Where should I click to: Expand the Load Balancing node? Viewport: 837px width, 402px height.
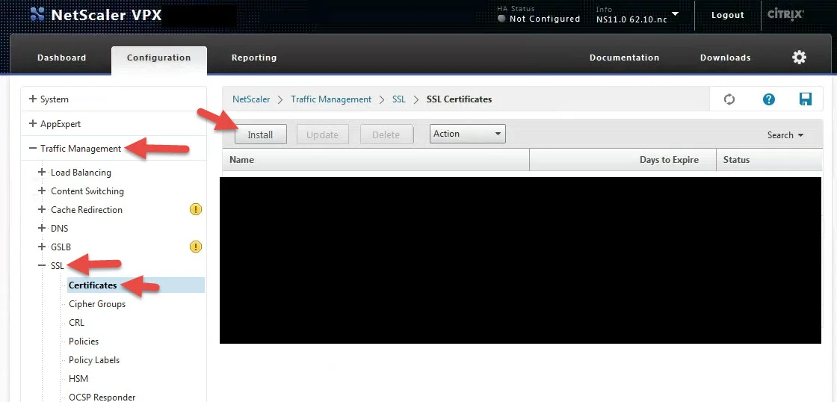[x=42, y=173]
